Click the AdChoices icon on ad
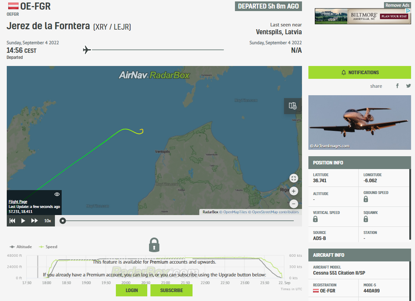Image resolution: width=415 pixels, height=301 pixels. [x=408, y=11]
